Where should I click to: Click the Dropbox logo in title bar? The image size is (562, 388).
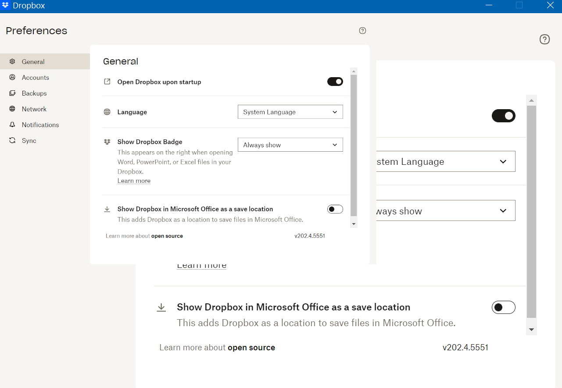[6, 6]
